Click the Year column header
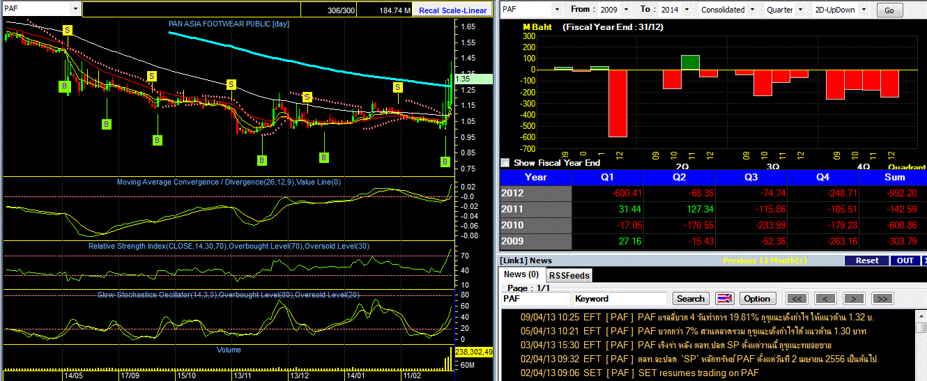Viewport: 927px width, 381px height. [535, 177]
